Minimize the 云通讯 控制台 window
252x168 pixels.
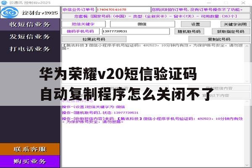tap(209, 3)
